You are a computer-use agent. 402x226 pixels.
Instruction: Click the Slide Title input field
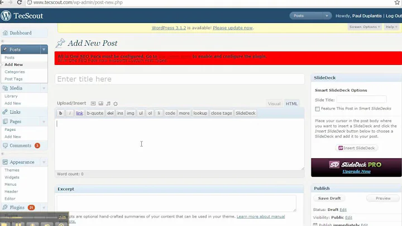(x=361, y=100)
